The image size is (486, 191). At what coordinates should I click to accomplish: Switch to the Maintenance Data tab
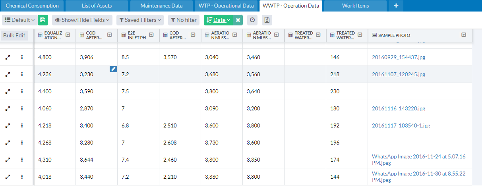162,6
